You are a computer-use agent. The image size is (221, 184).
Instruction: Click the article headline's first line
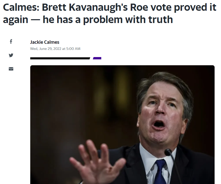[x=109, y=8]
